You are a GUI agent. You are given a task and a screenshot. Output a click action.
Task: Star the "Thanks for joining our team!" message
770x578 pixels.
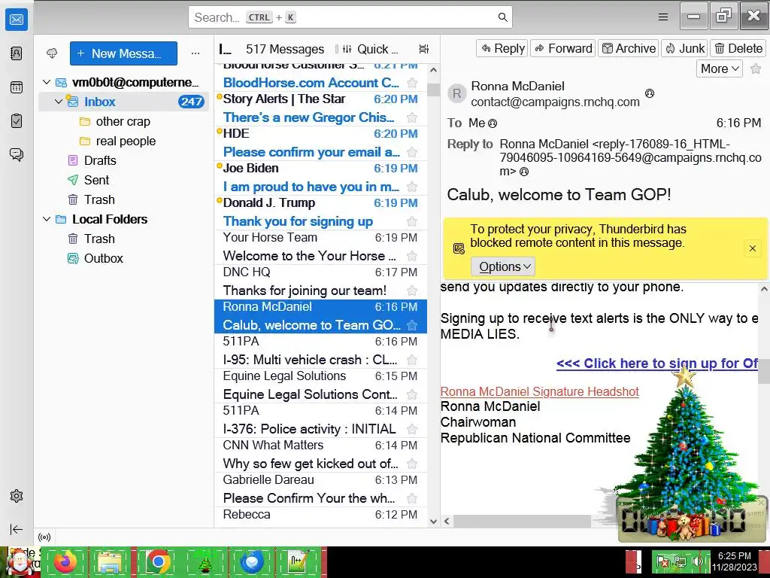tap(412, 291)
